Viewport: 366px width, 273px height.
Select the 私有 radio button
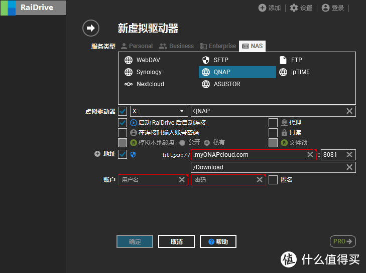click(x=207, y=143)
